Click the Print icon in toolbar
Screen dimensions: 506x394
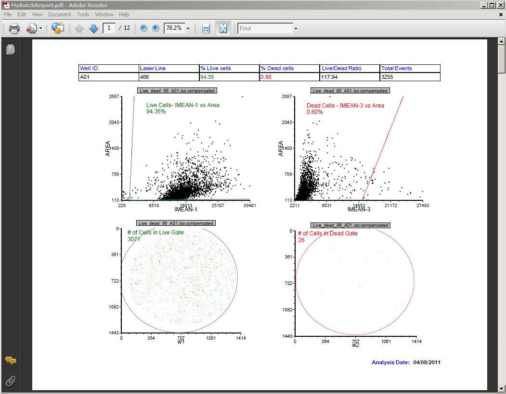point(14,28)
